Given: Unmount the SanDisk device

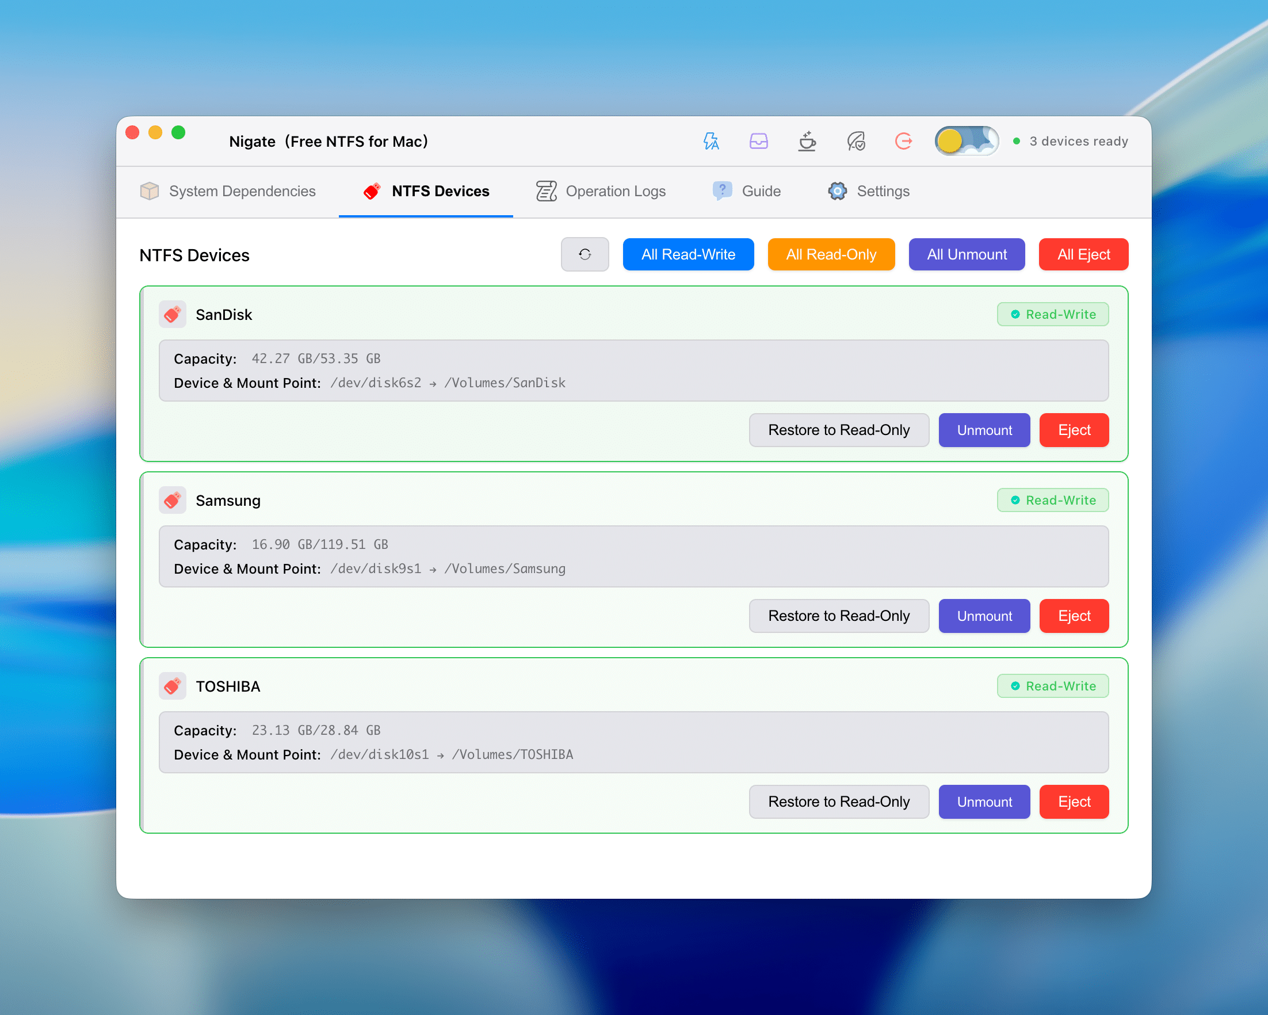Looking at the screenshot, I should 984,430.
